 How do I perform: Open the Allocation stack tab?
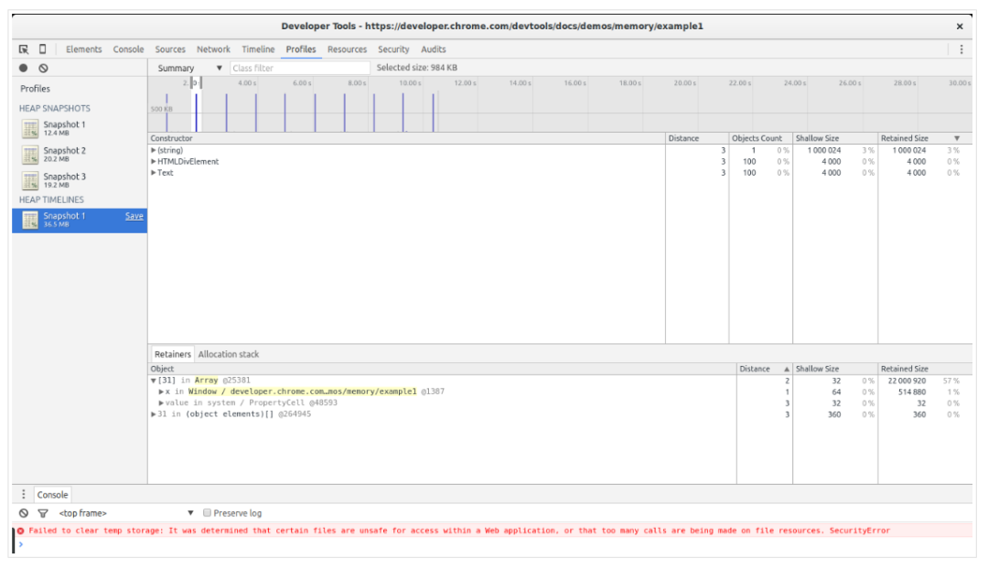[228, 354]
